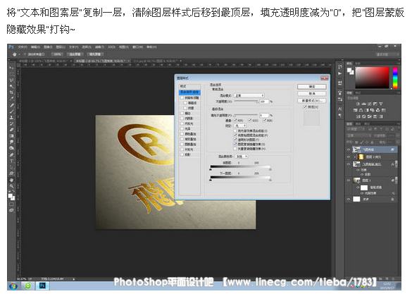The image size is (412, 294).
Task: Open the 图层 (Layer) menu
Action: [61, 47]
